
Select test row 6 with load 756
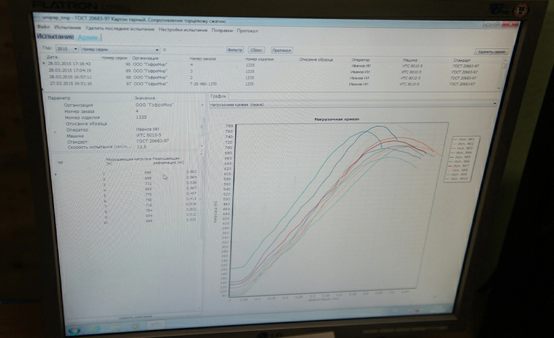tap(127, 200)
